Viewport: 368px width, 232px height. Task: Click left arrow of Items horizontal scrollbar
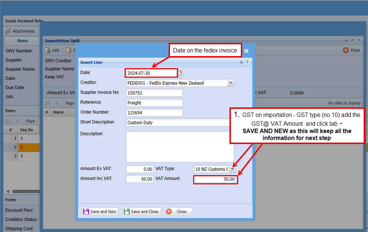(x=8, y=191)
